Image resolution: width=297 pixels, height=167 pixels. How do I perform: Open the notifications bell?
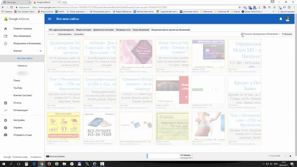[x=281, y=19]
